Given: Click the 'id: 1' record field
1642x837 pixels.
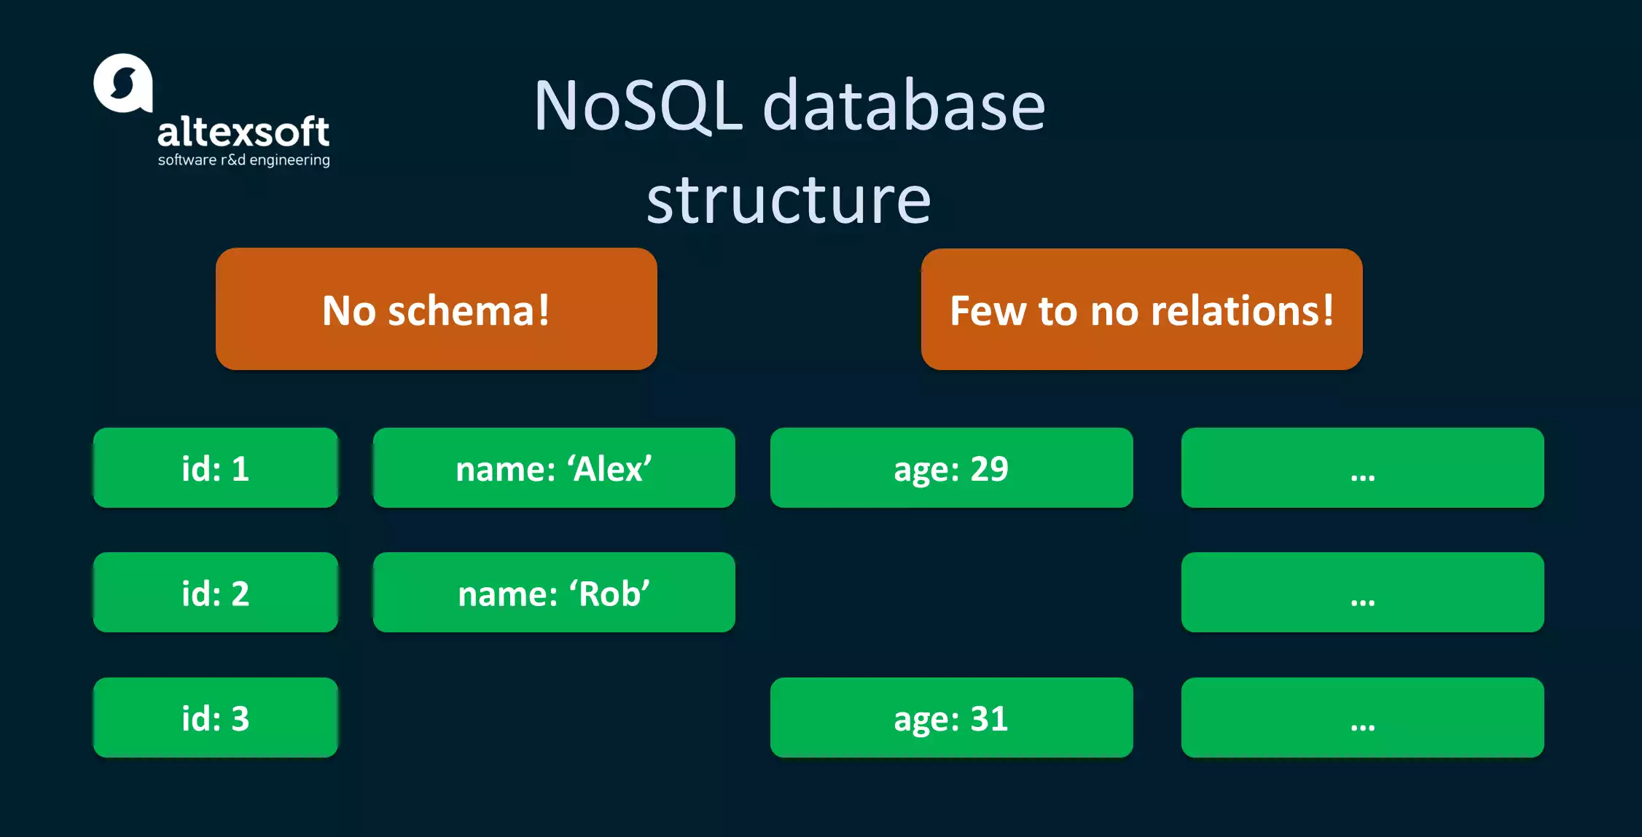Looking at the screenshot, I should [215, 468].
